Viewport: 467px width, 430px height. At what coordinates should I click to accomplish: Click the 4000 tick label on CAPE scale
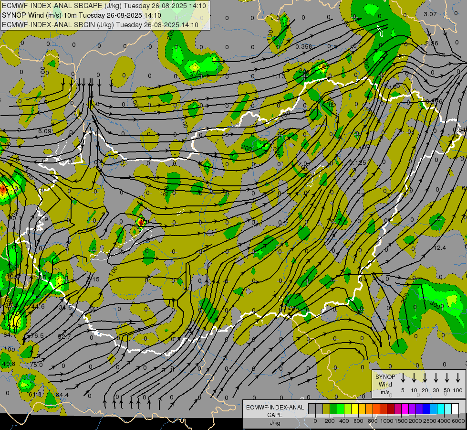(444, 421)
